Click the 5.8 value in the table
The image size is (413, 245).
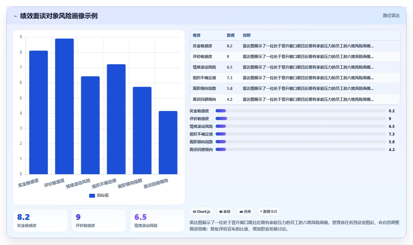229,89
